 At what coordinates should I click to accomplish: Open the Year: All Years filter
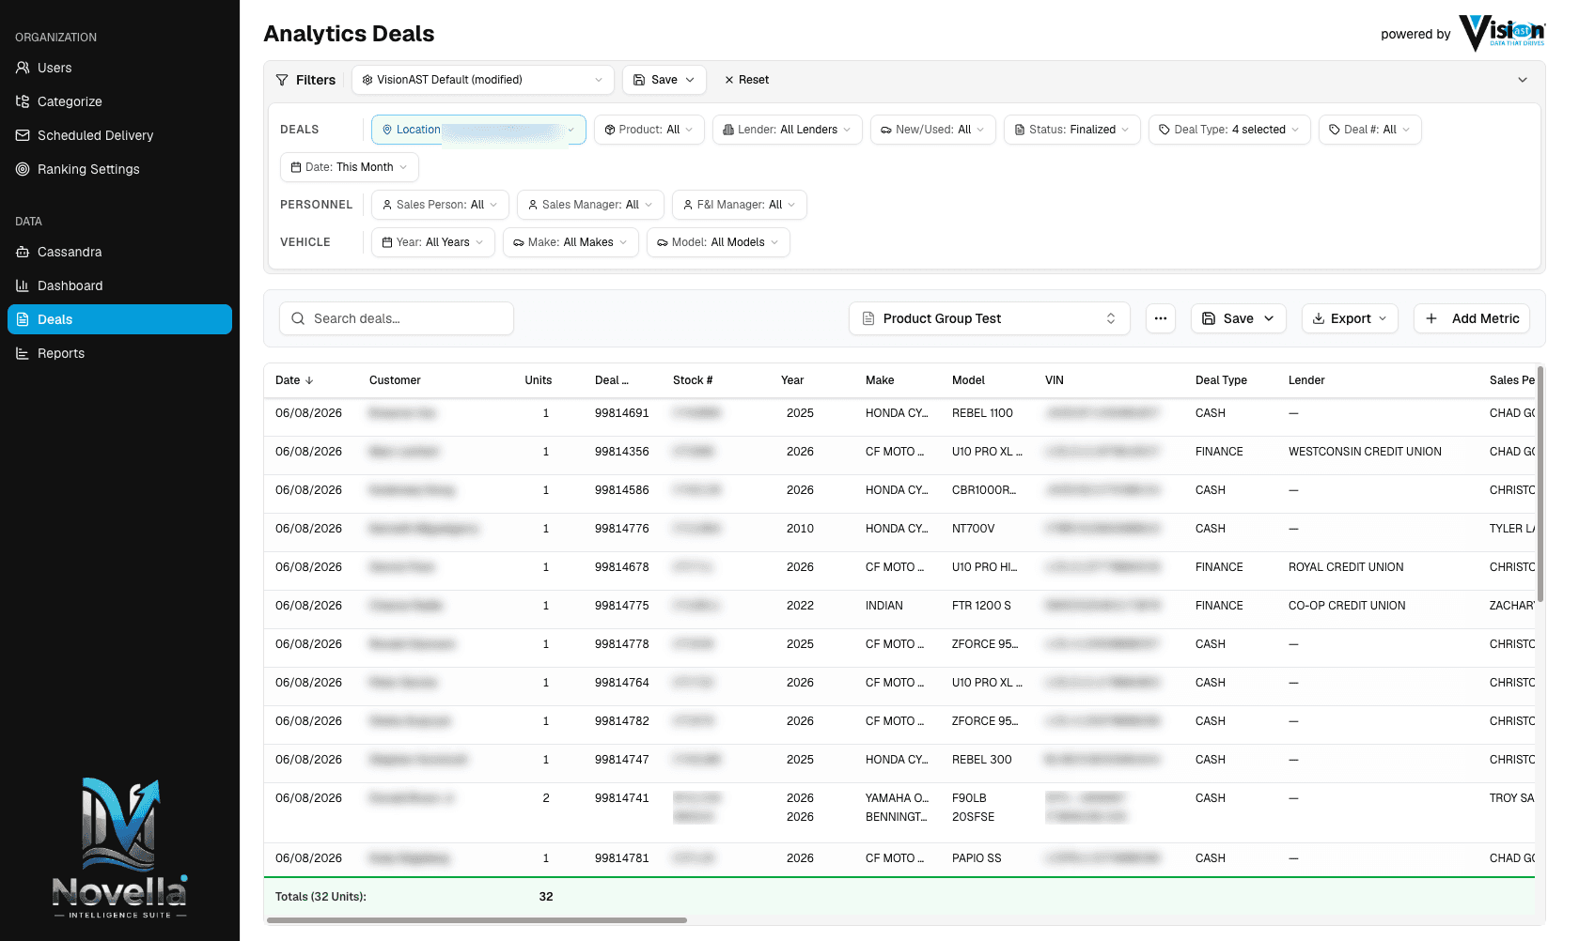pyautogui.click(x=432, y=242)
